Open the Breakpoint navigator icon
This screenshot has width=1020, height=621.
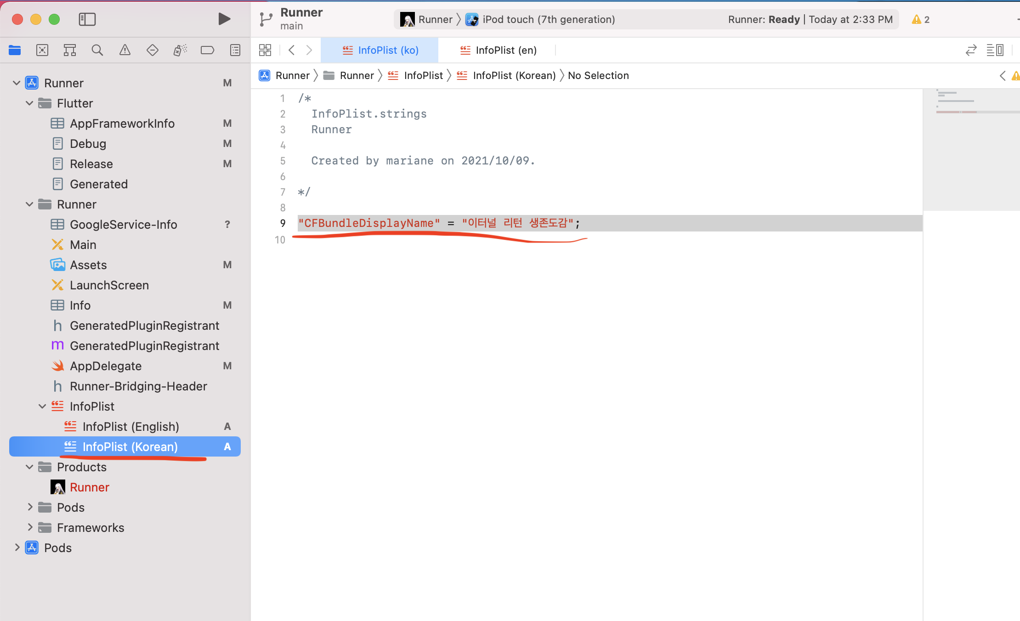click(207, 50)
